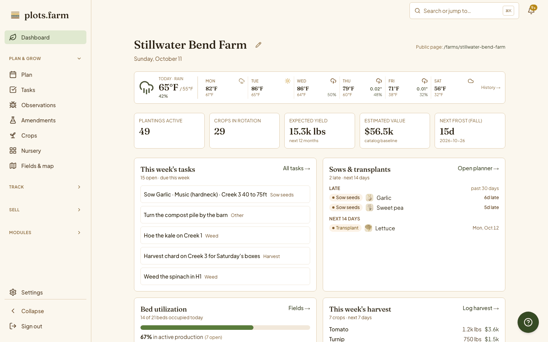Click Log harvest link

(x=481, y=308)
